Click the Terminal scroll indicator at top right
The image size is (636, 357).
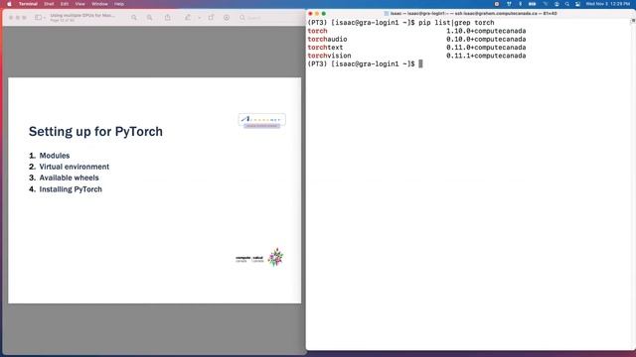633,20
